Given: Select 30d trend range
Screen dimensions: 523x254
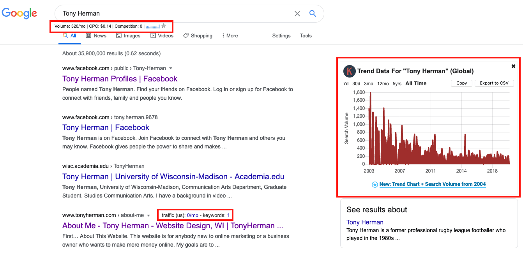Looking at the screenshot, I should (356, 83).
